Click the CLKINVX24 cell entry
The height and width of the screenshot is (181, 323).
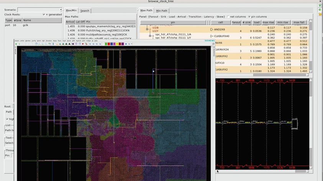click(x=221, y=50)
